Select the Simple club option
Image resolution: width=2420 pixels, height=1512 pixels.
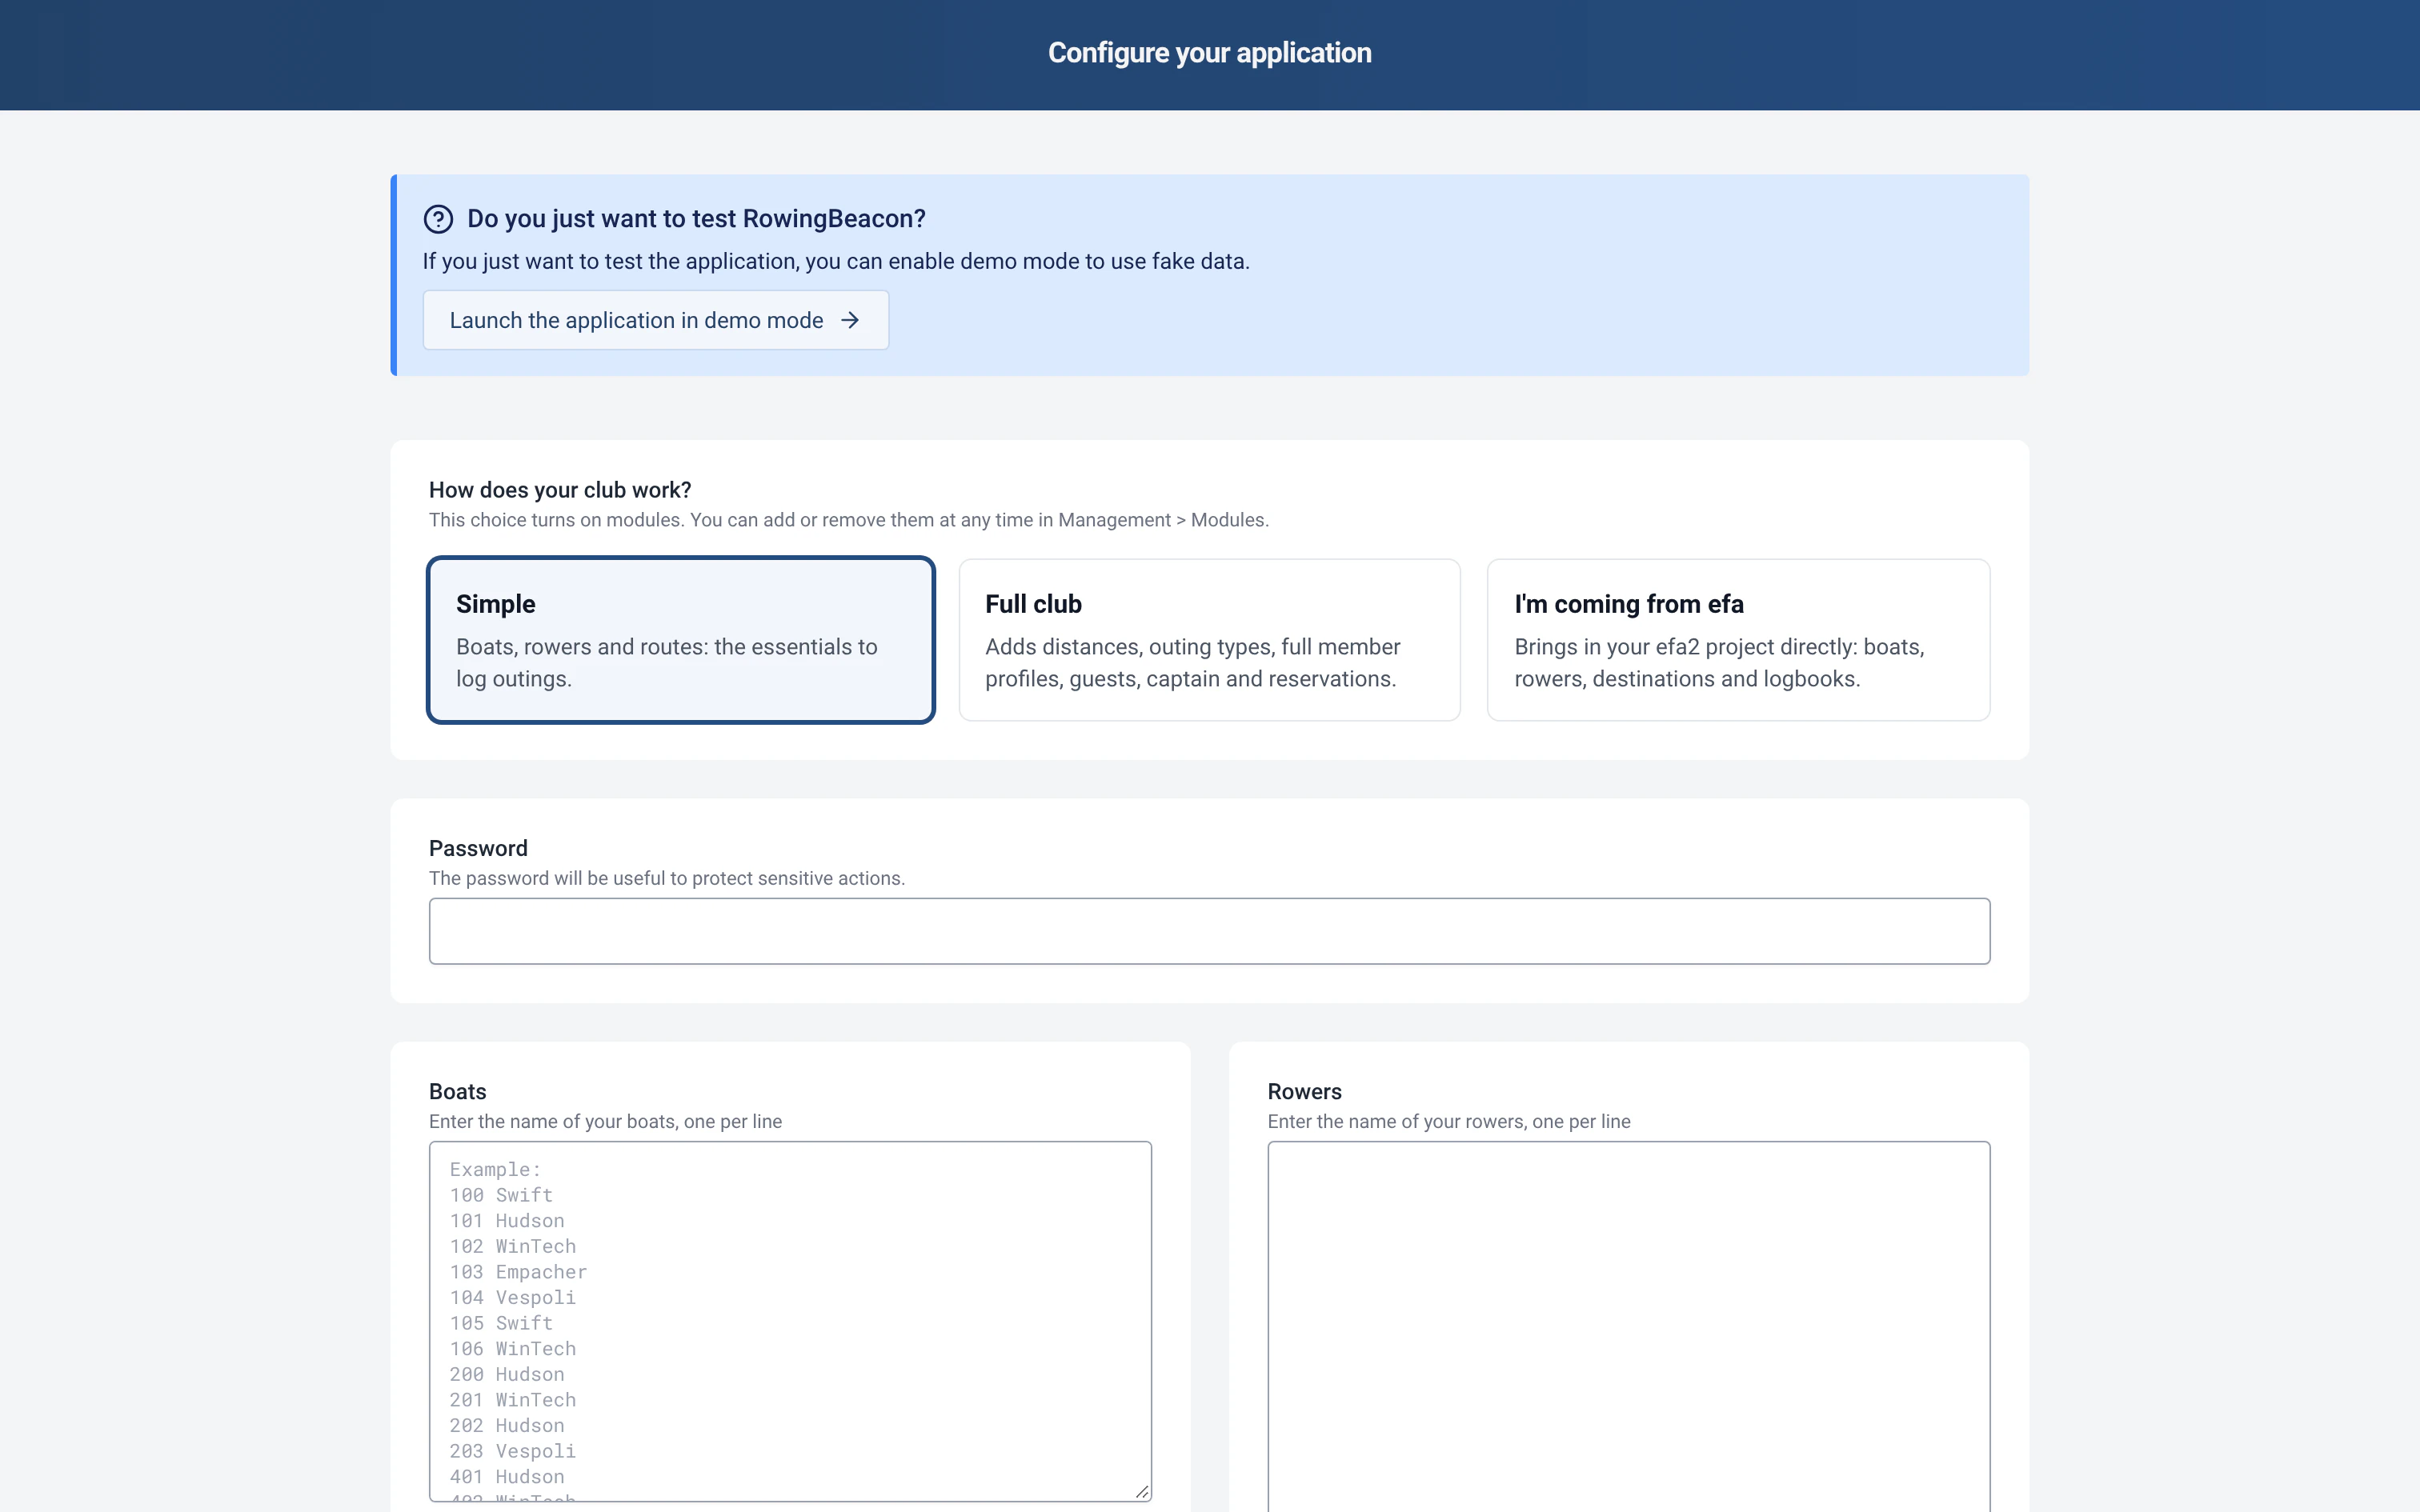[x=681, y=640]
